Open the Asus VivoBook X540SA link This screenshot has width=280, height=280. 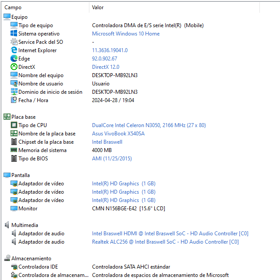click(x=118, y=133)
